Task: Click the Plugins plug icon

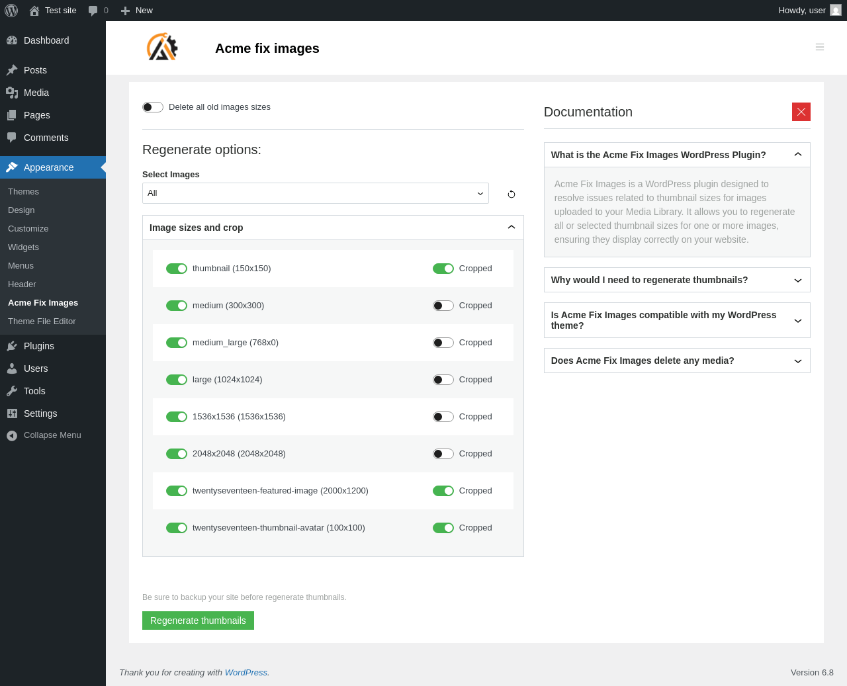Action: [12, 346]
